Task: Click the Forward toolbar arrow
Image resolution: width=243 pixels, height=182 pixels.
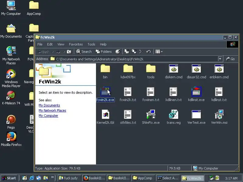Action: (58, 52)
